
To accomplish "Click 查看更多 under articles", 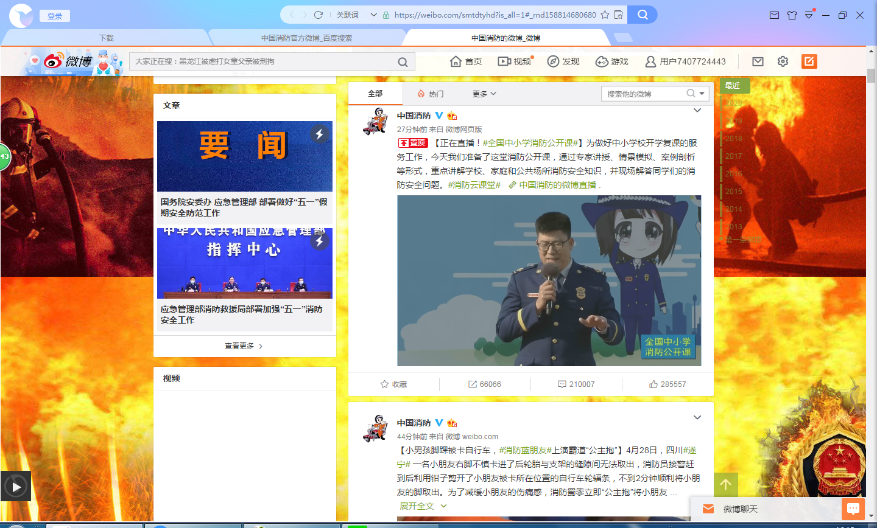I will click(244, 346).
